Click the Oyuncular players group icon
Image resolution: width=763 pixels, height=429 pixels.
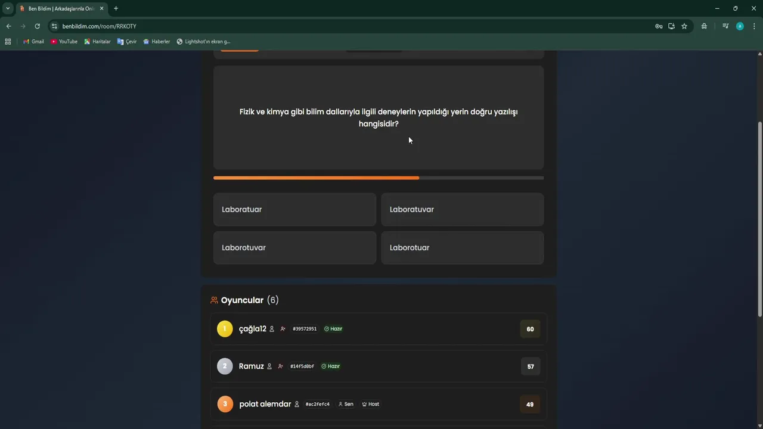tap(214, 300)
